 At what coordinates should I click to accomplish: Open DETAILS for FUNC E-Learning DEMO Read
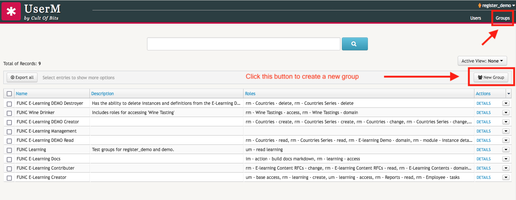tap(484, 140)
